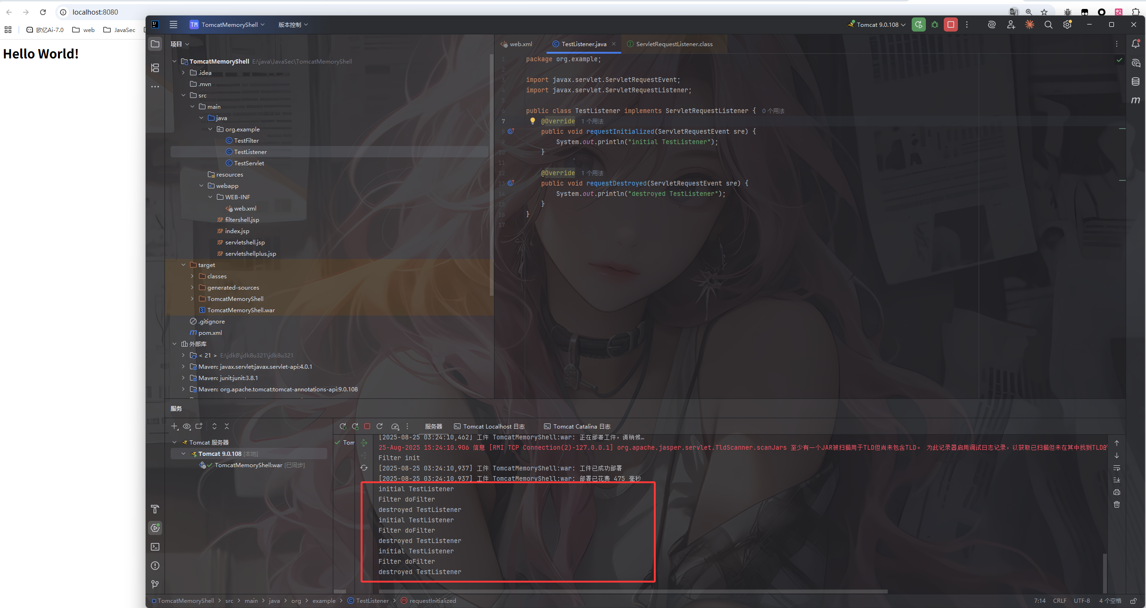Toggle soft-wrap in console output
Screen dimensions: 1146x608
(x=1117, y=468)
